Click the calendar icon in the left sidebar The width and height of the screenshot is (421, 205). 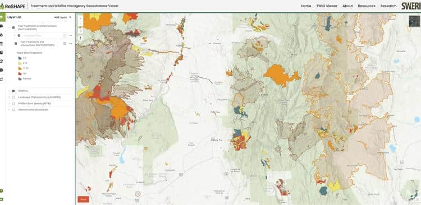pyautogui.click(x=2, y=44)
